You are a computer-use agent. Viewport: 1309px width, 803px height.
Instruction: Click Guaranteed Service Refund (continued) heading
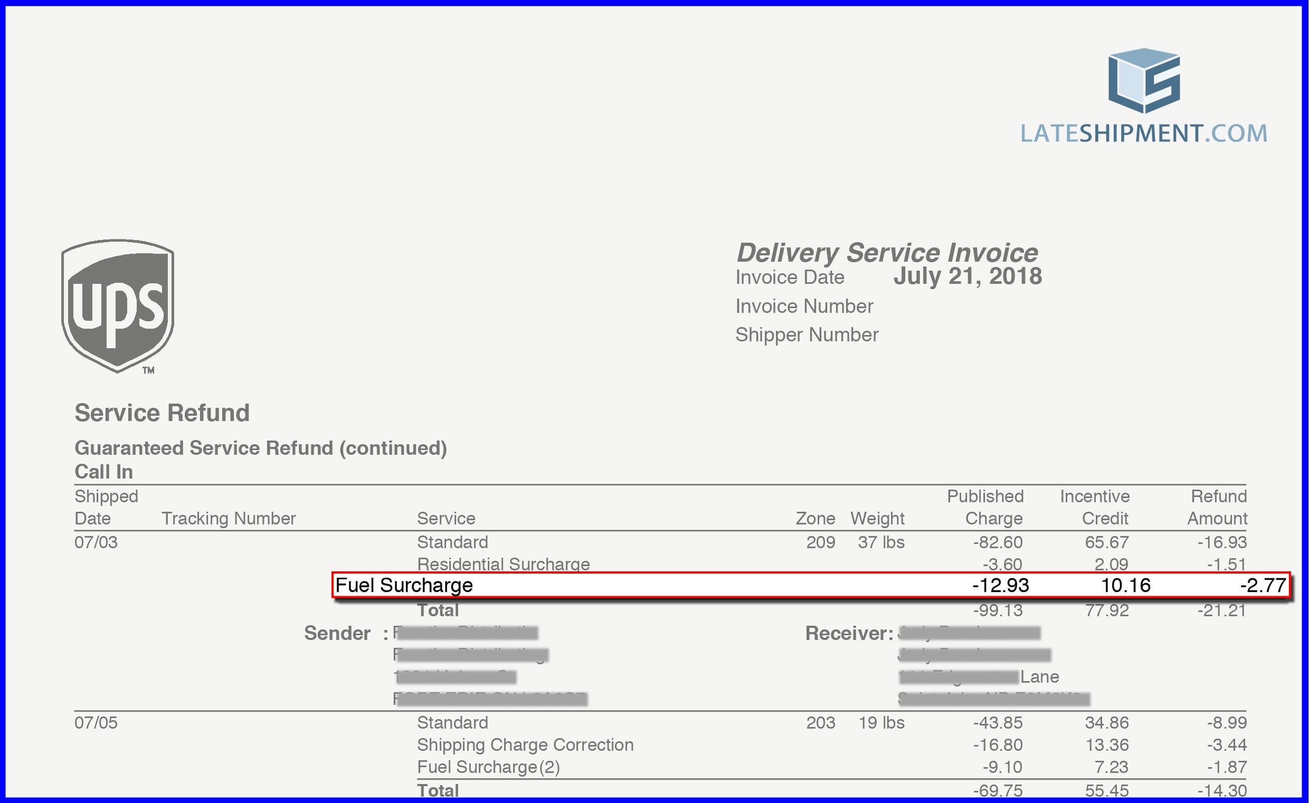click(x=261, y=448)
